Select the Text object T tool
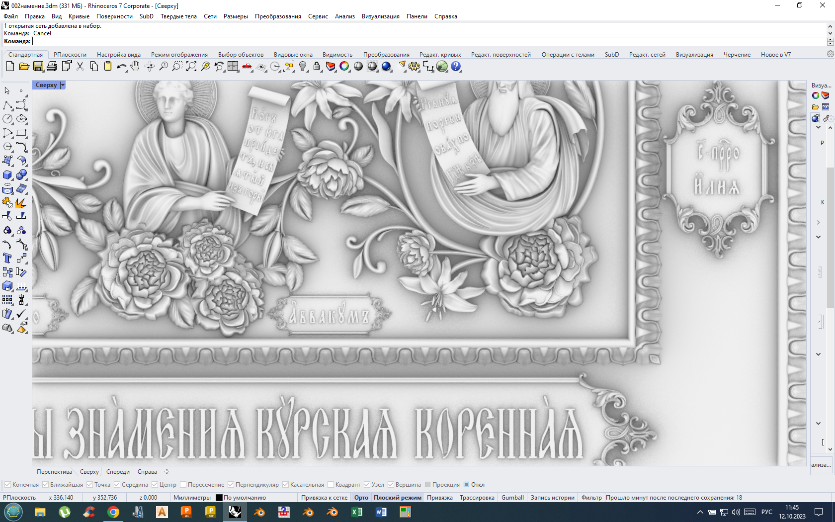Image resolution: width=835 pixels, height=522 pixels. tap(7, 258)
